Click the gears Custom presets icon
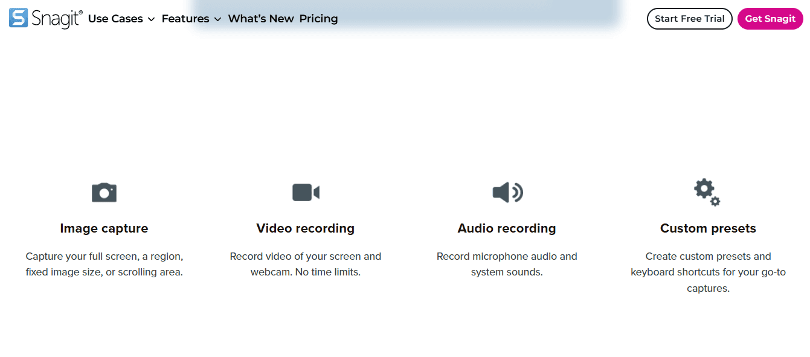Viewport: 810px width, 357px height. 707,192
